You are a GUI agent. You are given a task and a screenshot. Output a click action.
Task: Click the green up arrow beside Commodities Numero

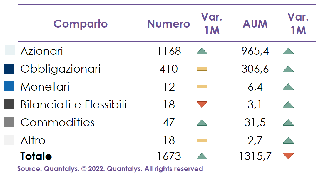pos(202,122)
